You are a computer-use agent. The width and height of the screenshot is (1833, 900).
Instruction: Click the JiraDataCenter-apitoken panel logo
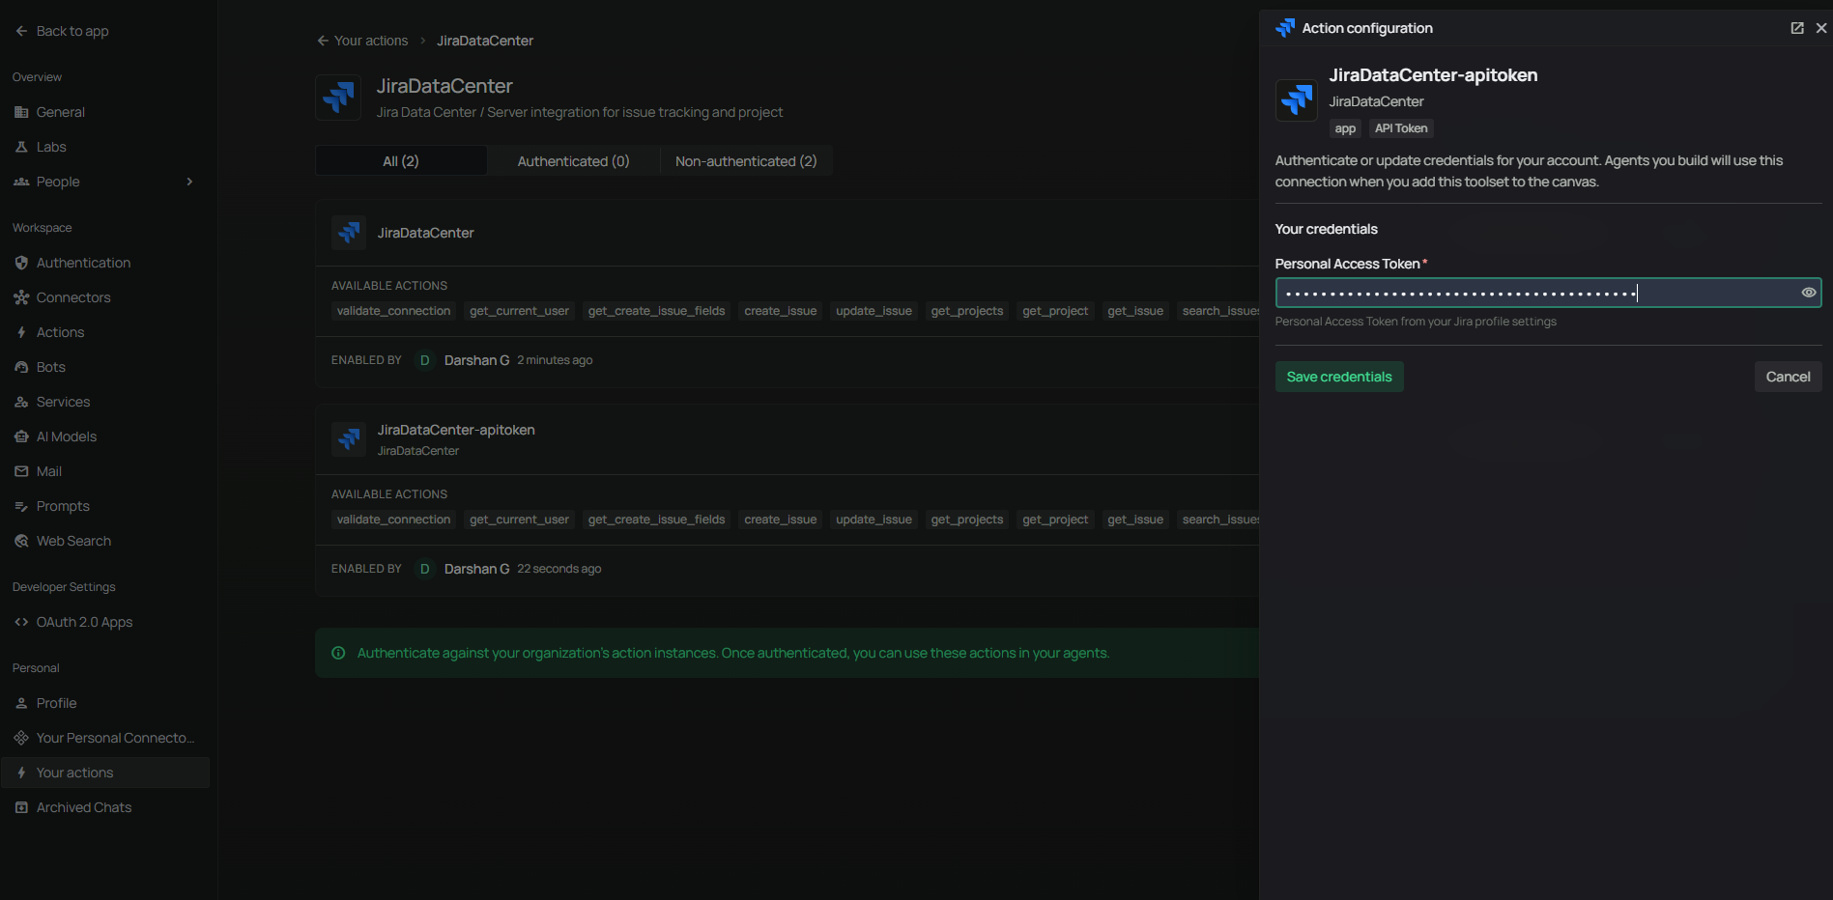click(x=1297, y=100)
